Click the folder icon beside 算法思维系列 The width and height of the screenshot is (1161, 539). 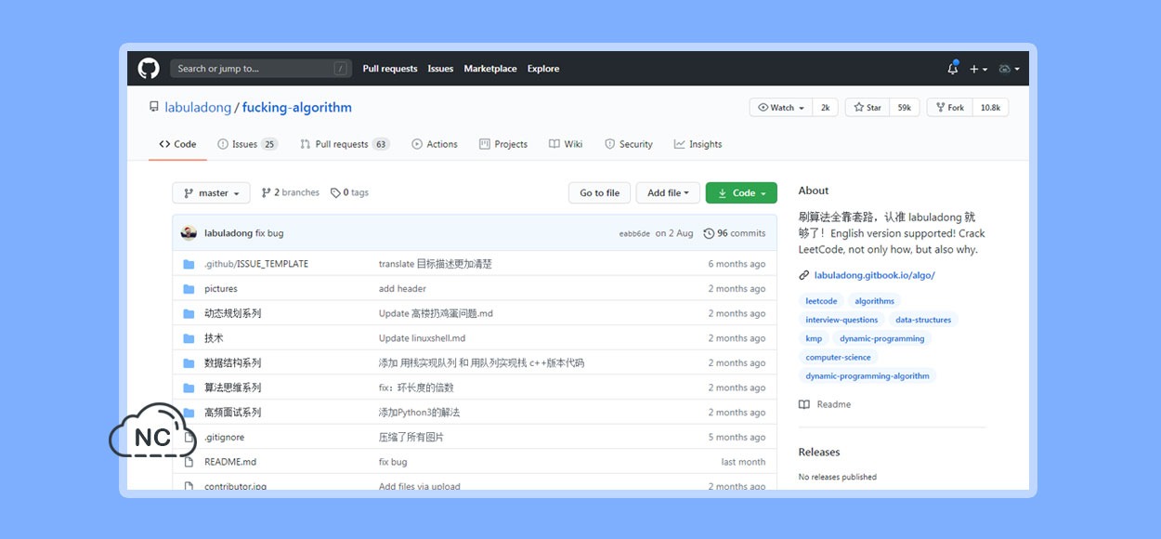tap(189, 388)
